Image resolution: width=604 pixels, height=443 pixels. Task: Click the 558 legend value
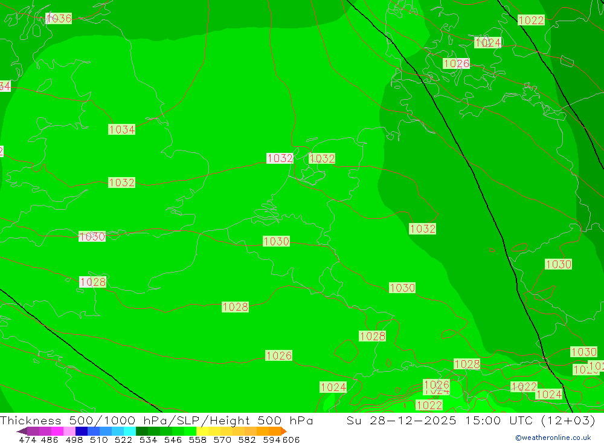[198, 439]
